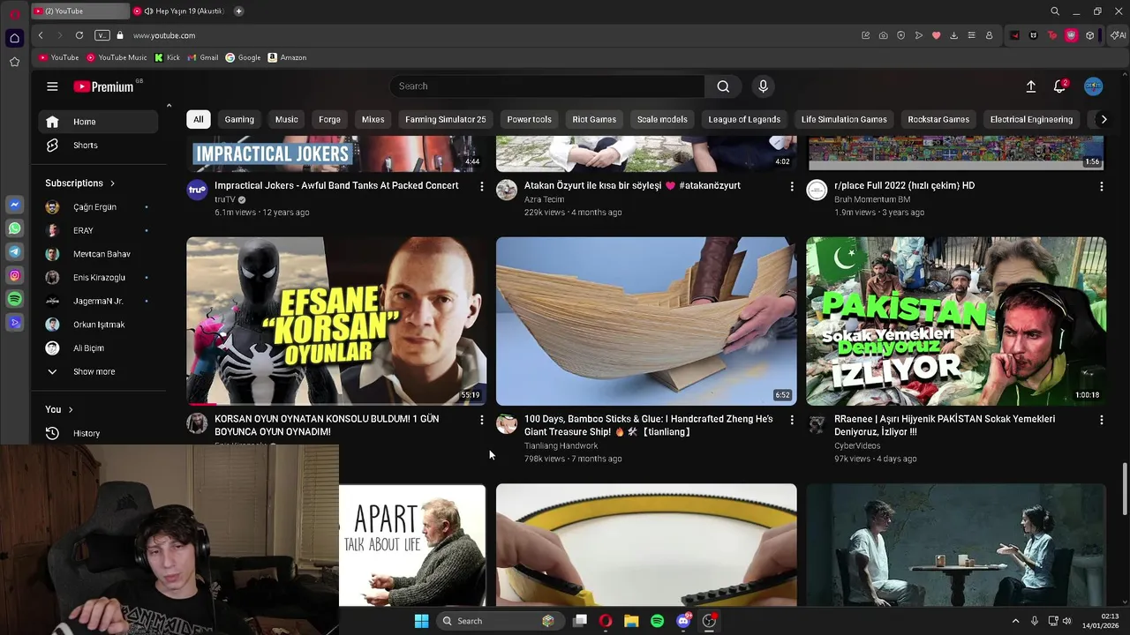Click Opera sidebar bookmarks star icon

click(x=14, y=62)
